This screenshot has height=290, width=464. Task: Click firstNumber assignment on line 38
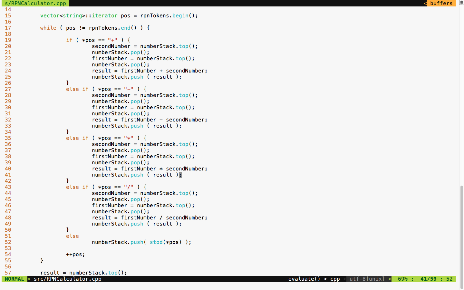143,156
